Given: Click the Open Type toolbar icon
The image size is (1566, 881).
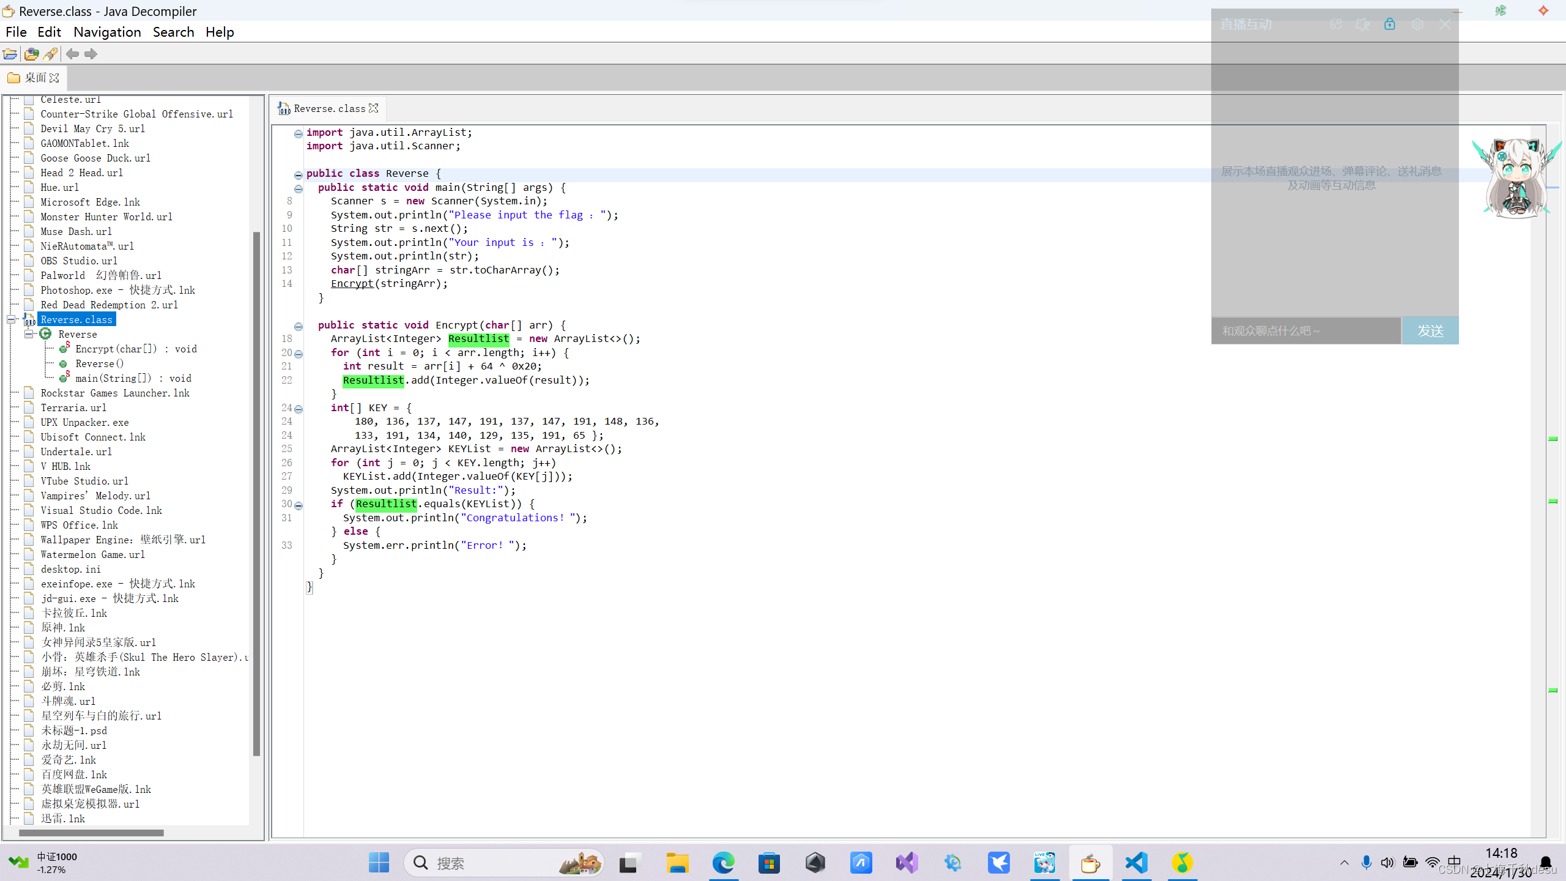Looking at the screenshot, I should pos(31,54).
